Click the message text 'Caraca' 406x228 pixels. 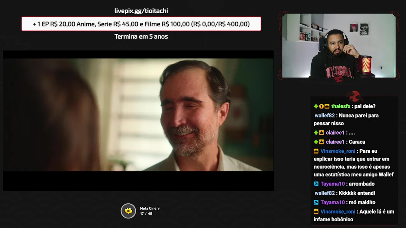pos(357,142)
